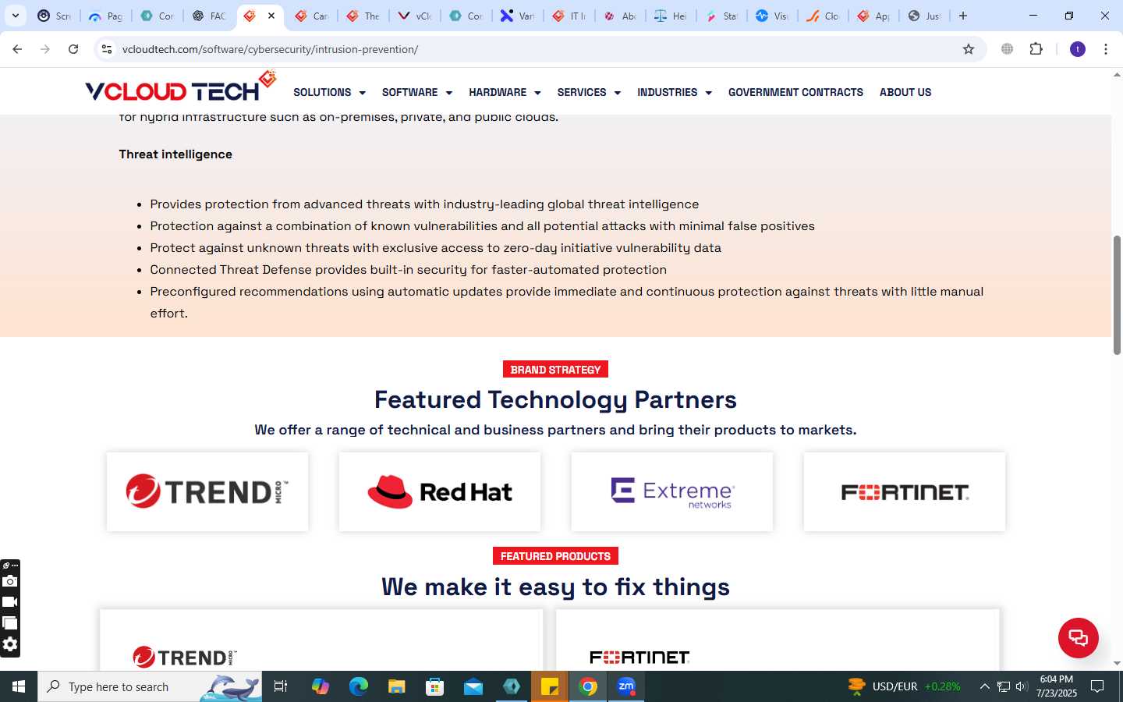The image size is (1123, 702).
Task: Expand the HARDWARE menu
Action: pyautogui.click(x=505, y=92)
